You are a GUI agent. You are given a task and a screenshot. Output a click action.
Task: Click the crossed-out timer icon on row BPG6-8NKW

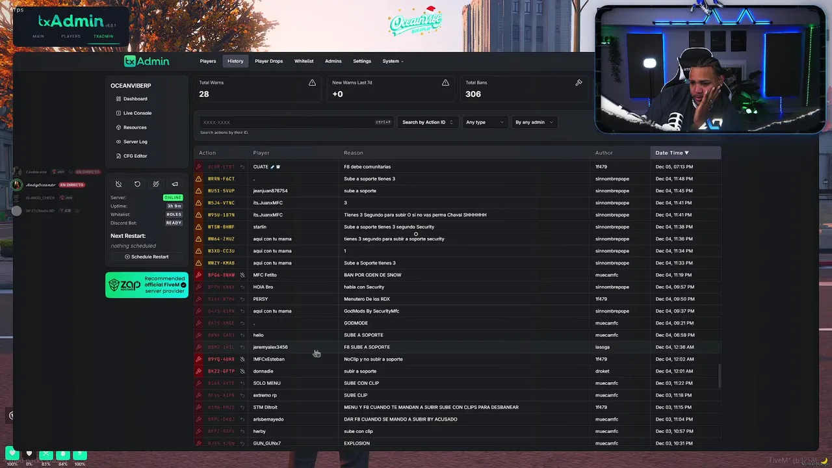pos(242,275)
